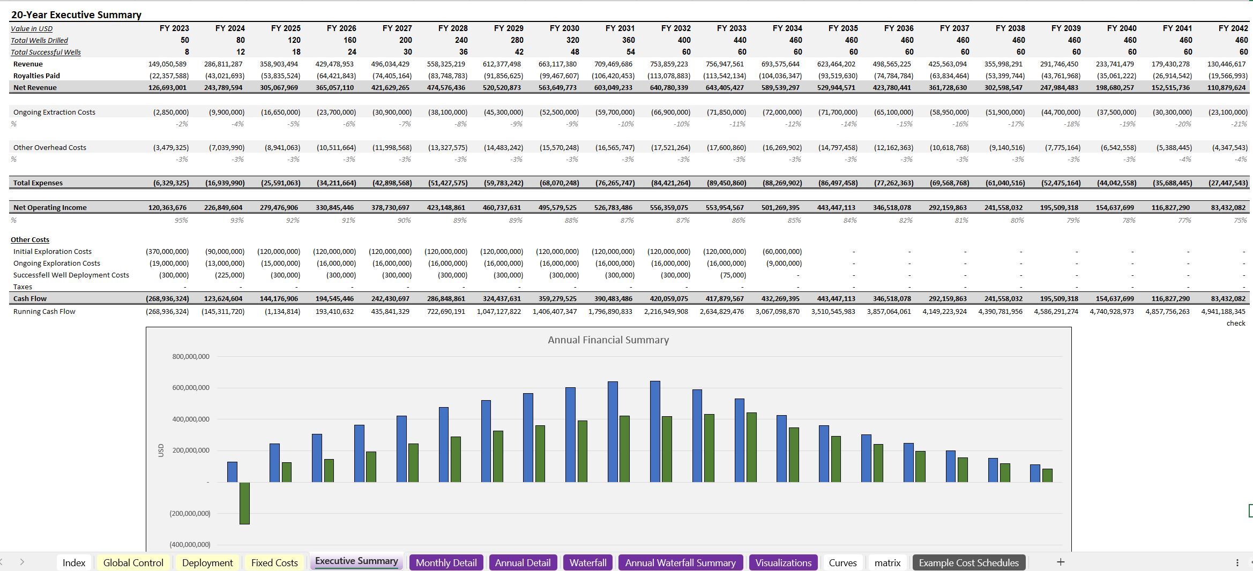
Task: Click Other Overhead Costs label
Action: (x=50, y=147)
